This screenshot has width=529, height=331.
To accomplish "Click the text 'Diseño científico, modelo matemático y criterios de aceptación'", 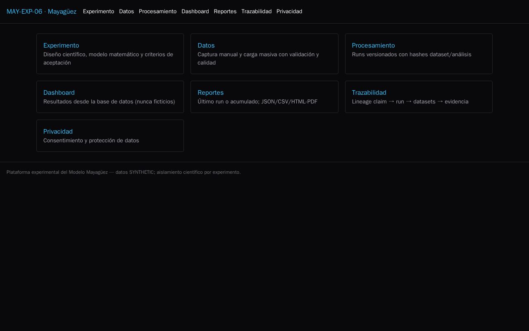I will coord(108,59).
